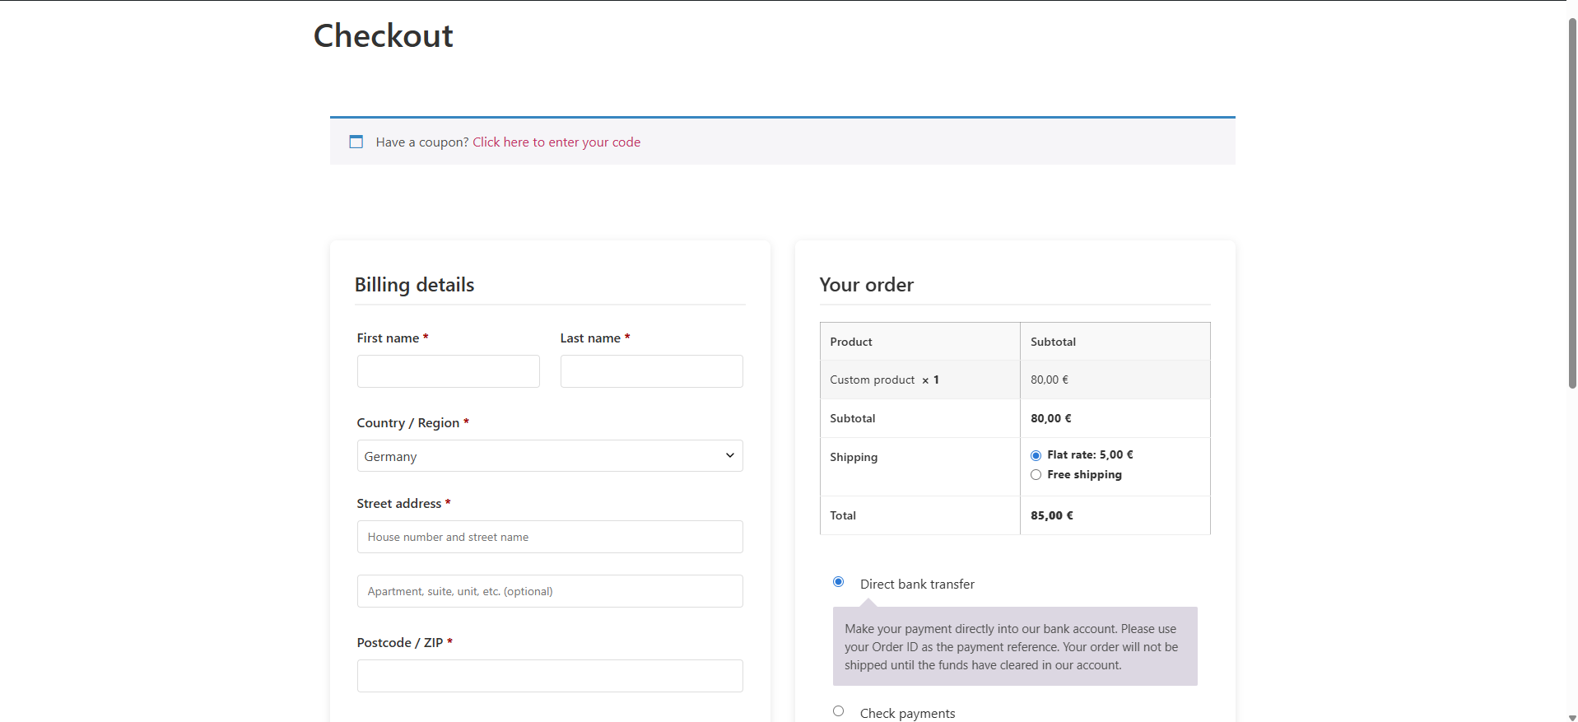Focus the Postcode / ZIP input field

(549, 676)
